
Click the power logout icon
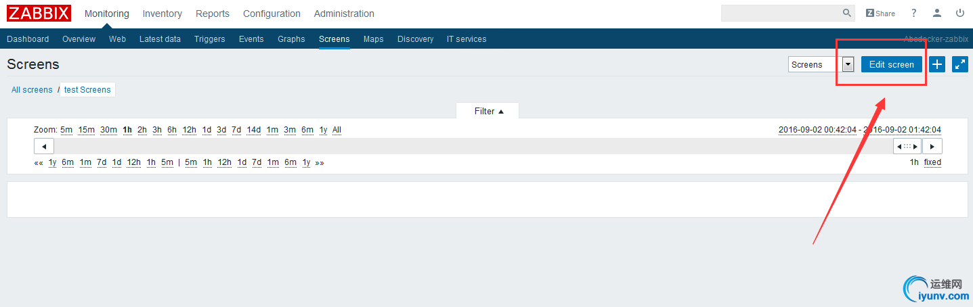(960, 13)
